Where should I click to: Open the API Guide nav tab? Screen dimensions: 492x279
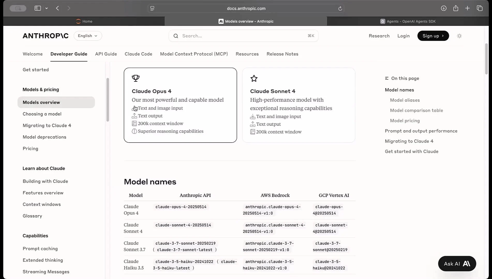(106, 54)
